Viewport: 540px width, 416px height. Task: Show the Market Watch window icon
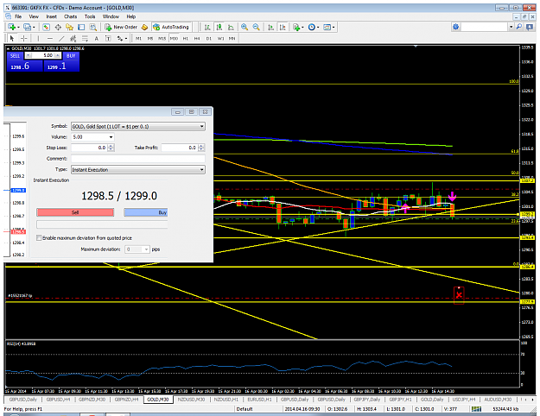[46, 27]
